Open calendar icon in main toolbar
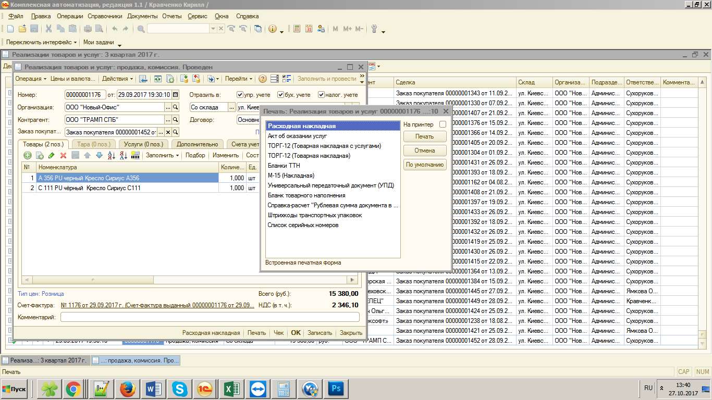 tap(309, 29)
